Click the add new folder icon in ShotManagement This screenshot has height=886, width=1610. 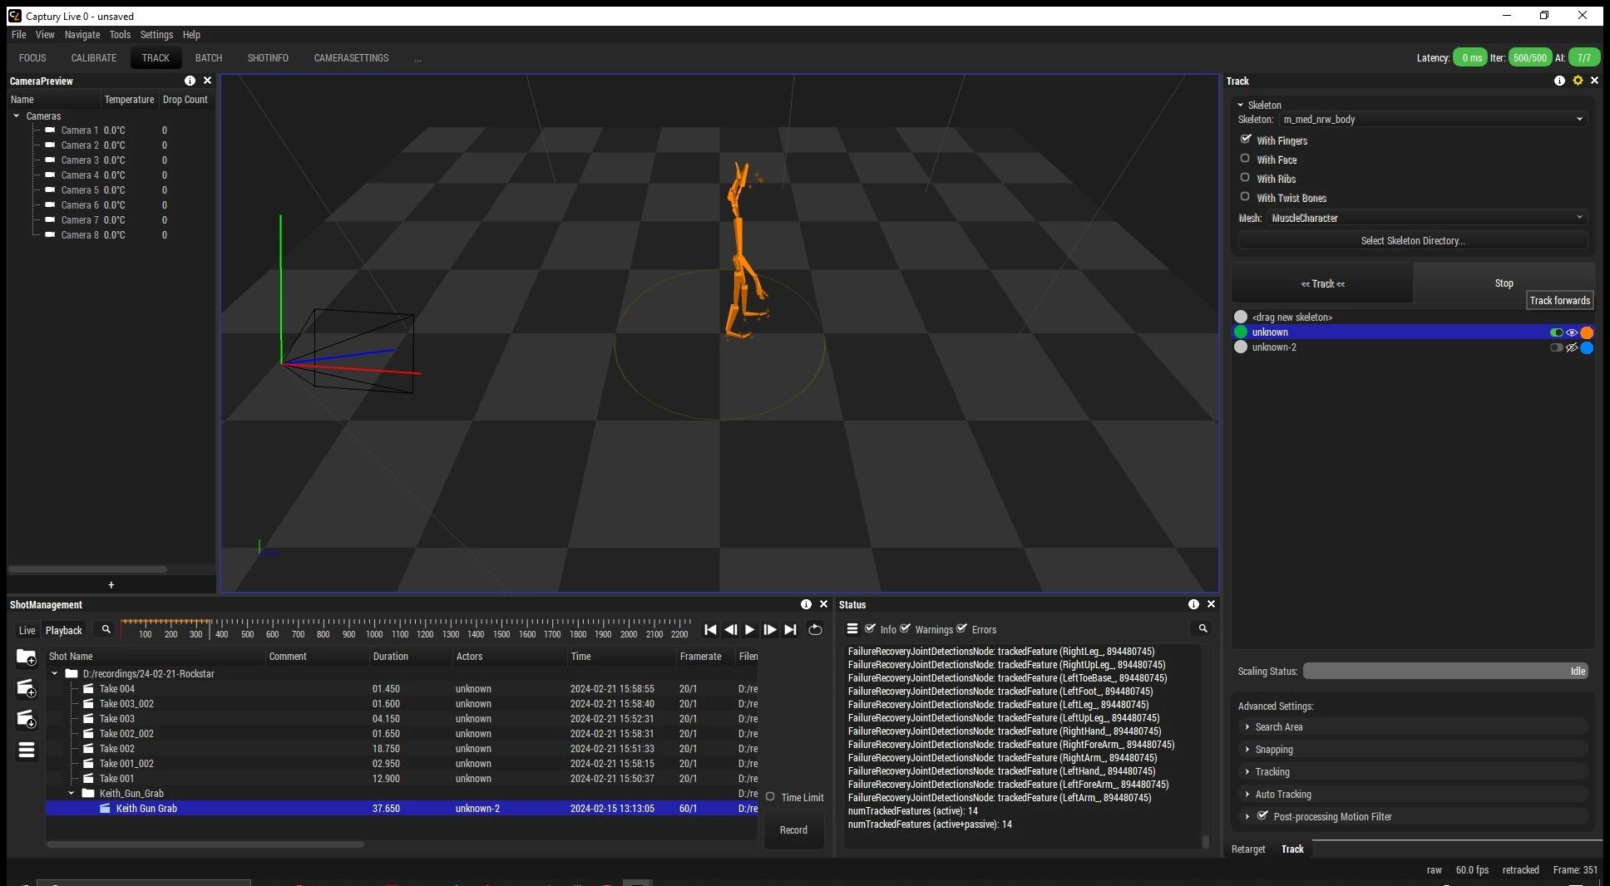click(27, 658)
